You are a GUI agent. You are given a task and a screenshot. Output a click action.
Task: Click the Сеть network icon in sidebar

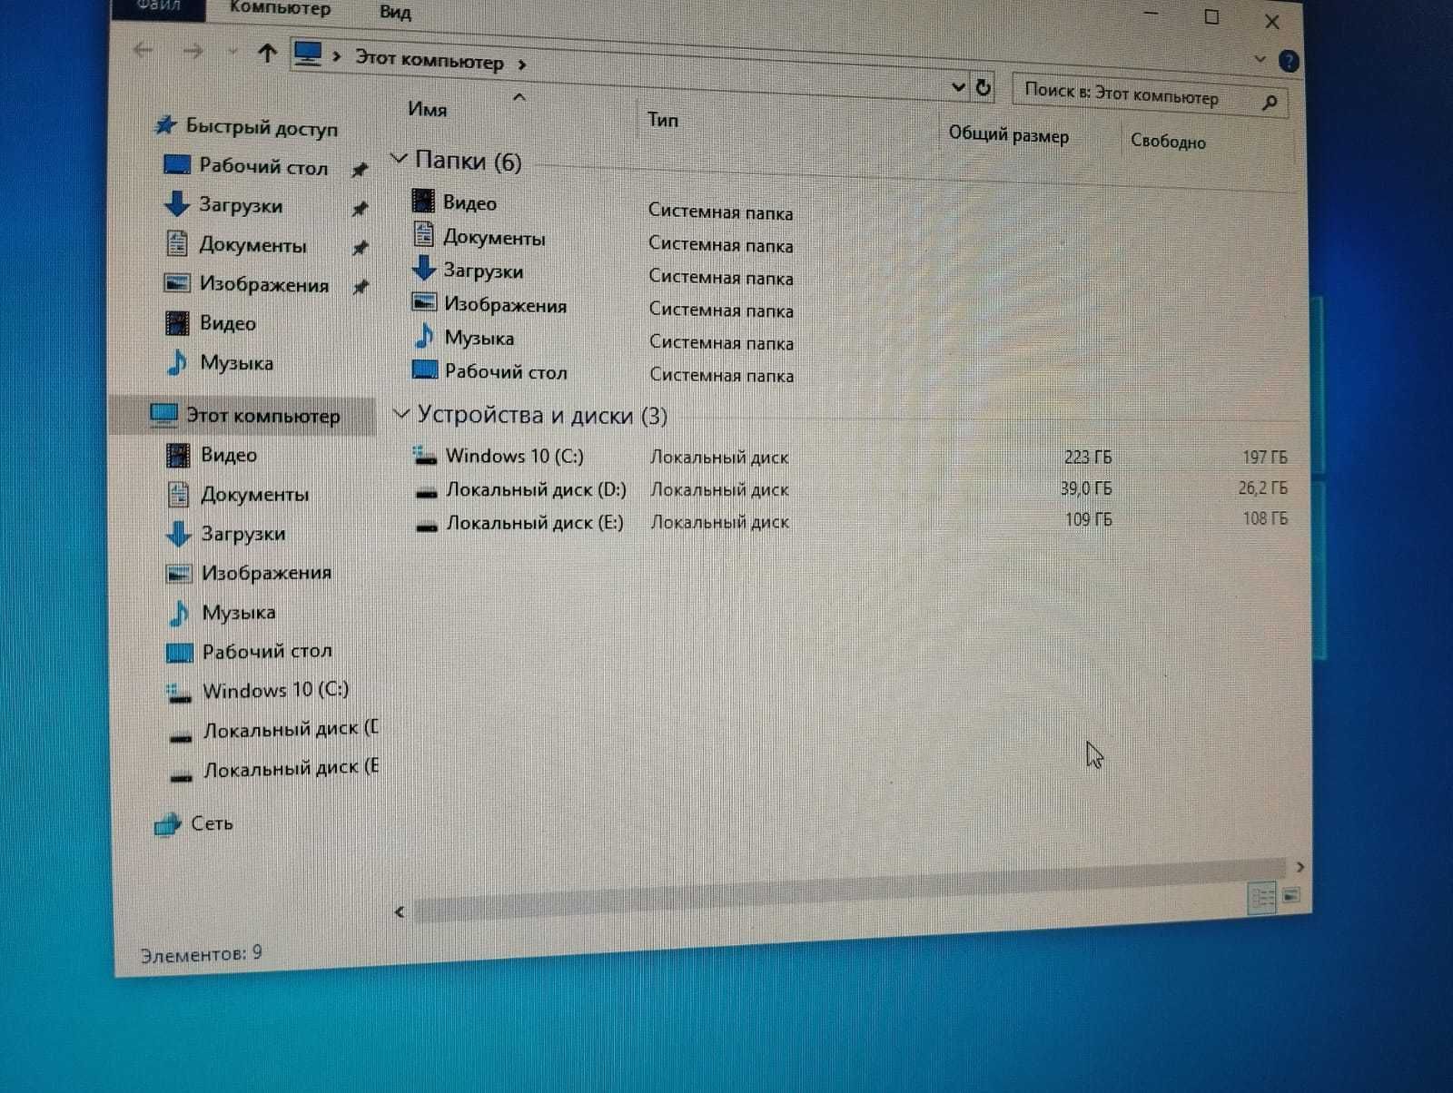168,824
